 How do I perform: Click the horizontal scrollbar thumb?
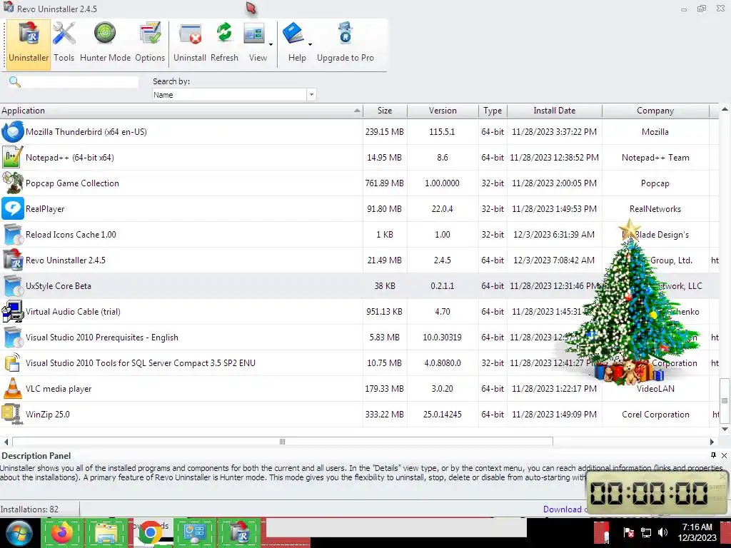283,441
